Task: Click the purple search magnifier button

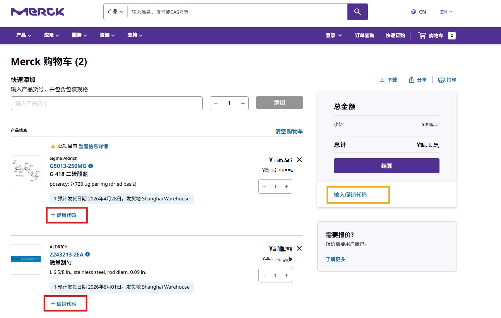Action: pyautogui.click(x=357, y=12)
